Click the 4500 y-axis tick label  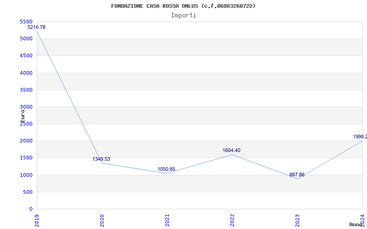(x=26, y=55)
